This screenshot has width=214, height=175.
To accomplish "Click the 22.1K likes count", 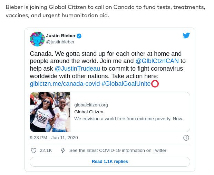I will click(46, 151).
